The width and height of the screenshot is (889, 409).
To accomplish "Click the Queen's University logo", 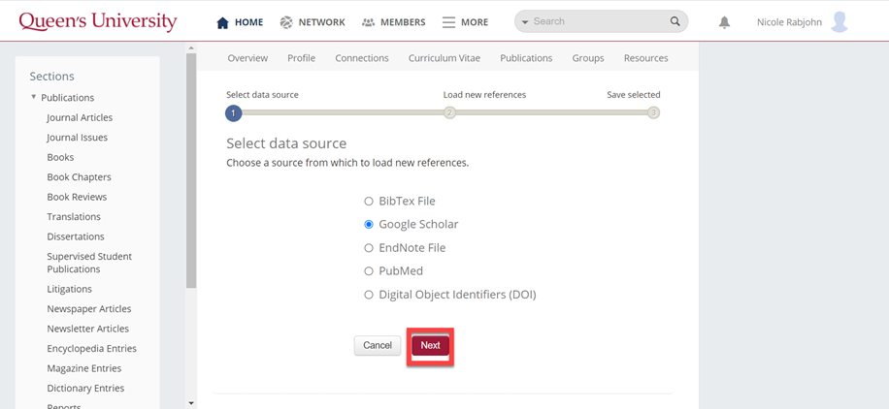I will coord(98,21).
